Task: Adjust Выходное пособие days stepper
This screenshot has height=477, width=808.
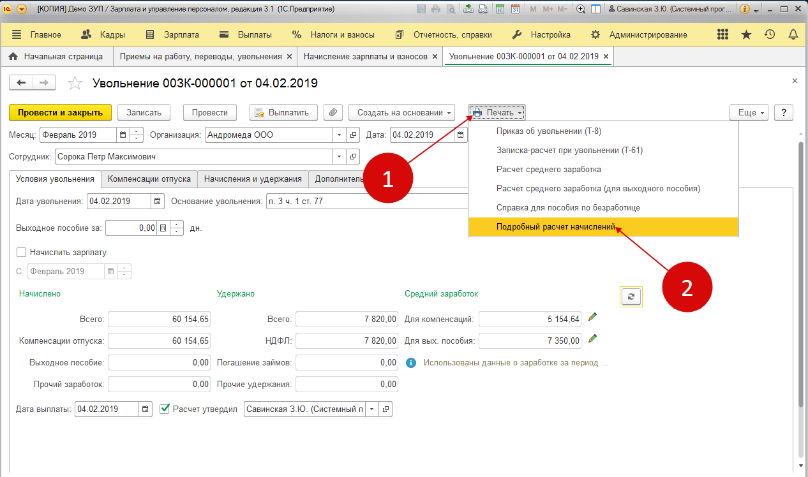Action: coord(177,228)
